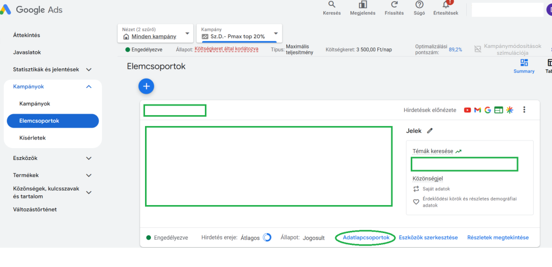
Task: Open the three-dot more options menu
Action: [x=524, y=110]
